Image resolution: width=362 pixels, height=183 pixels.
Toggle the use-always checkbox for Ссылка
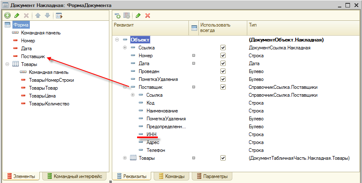pyautogui.click(x=223, y=48)
